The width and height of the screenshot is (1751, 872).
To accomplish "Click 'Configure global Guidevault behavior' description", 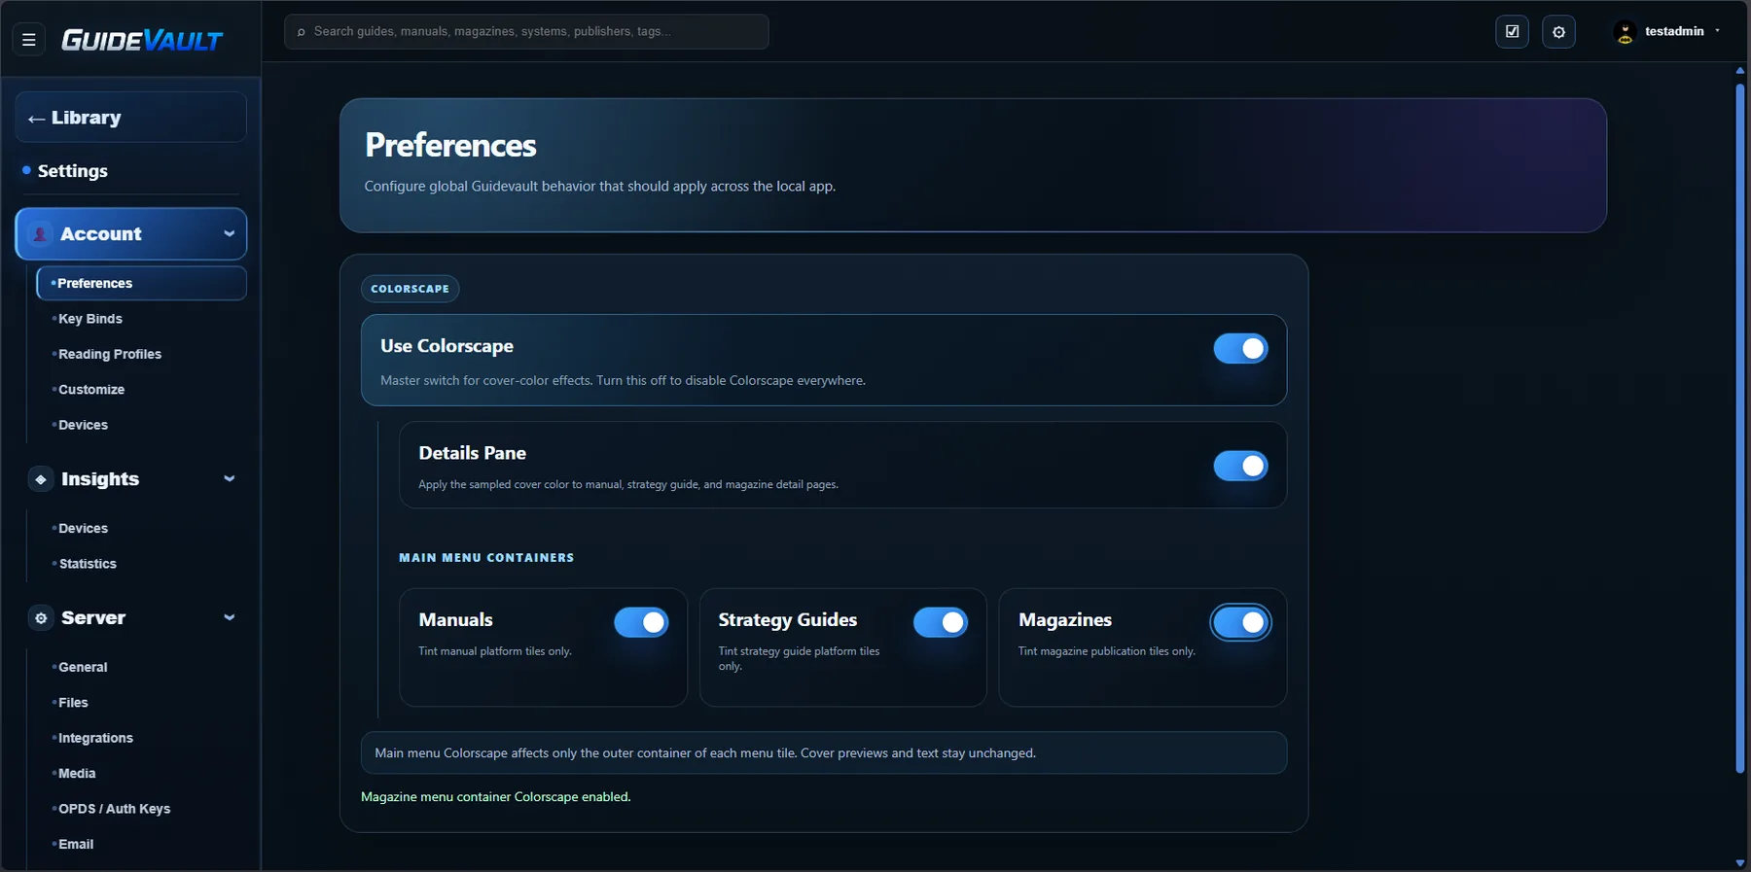I will [600, 187].
